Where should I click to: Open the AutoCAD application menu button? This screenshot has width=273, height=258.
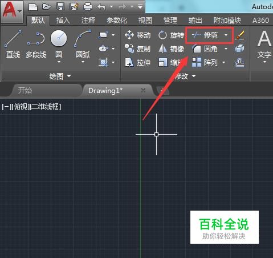point(12,11)
